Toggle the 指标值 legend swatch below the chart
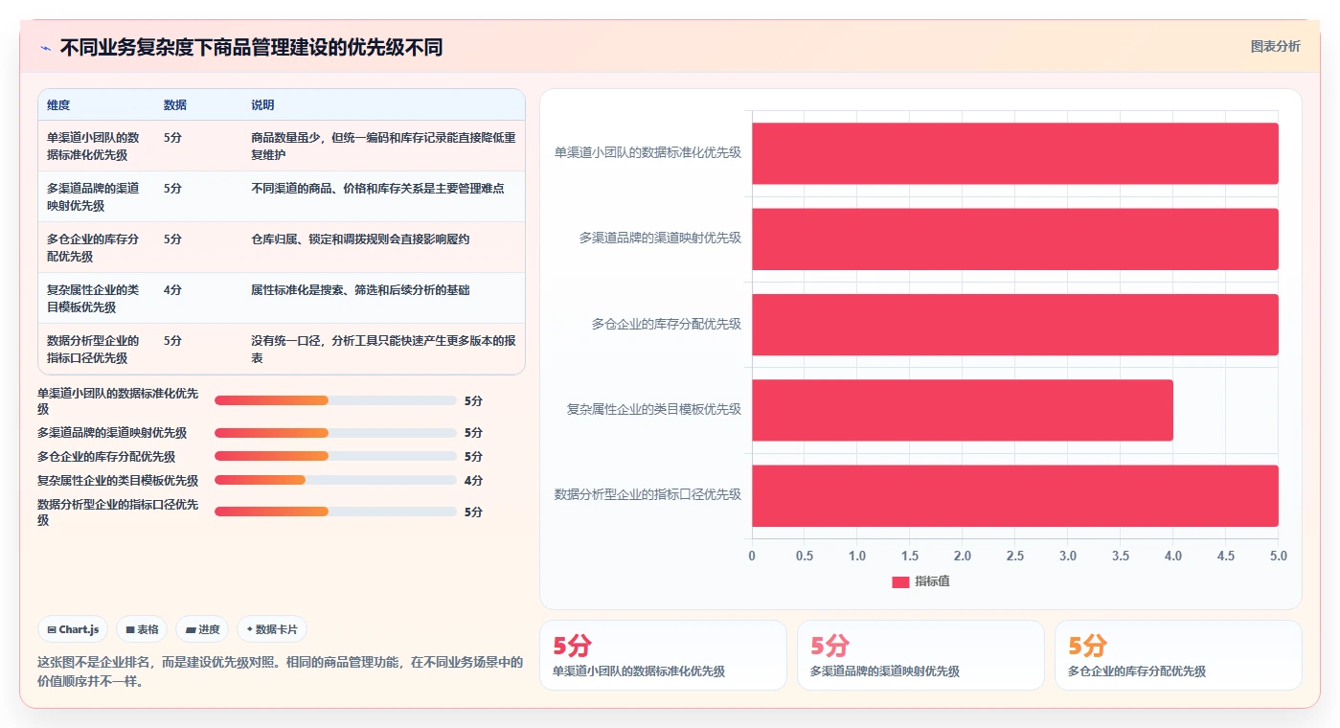Viewport: 1340px width, 728px height. (x=900, y=581)
